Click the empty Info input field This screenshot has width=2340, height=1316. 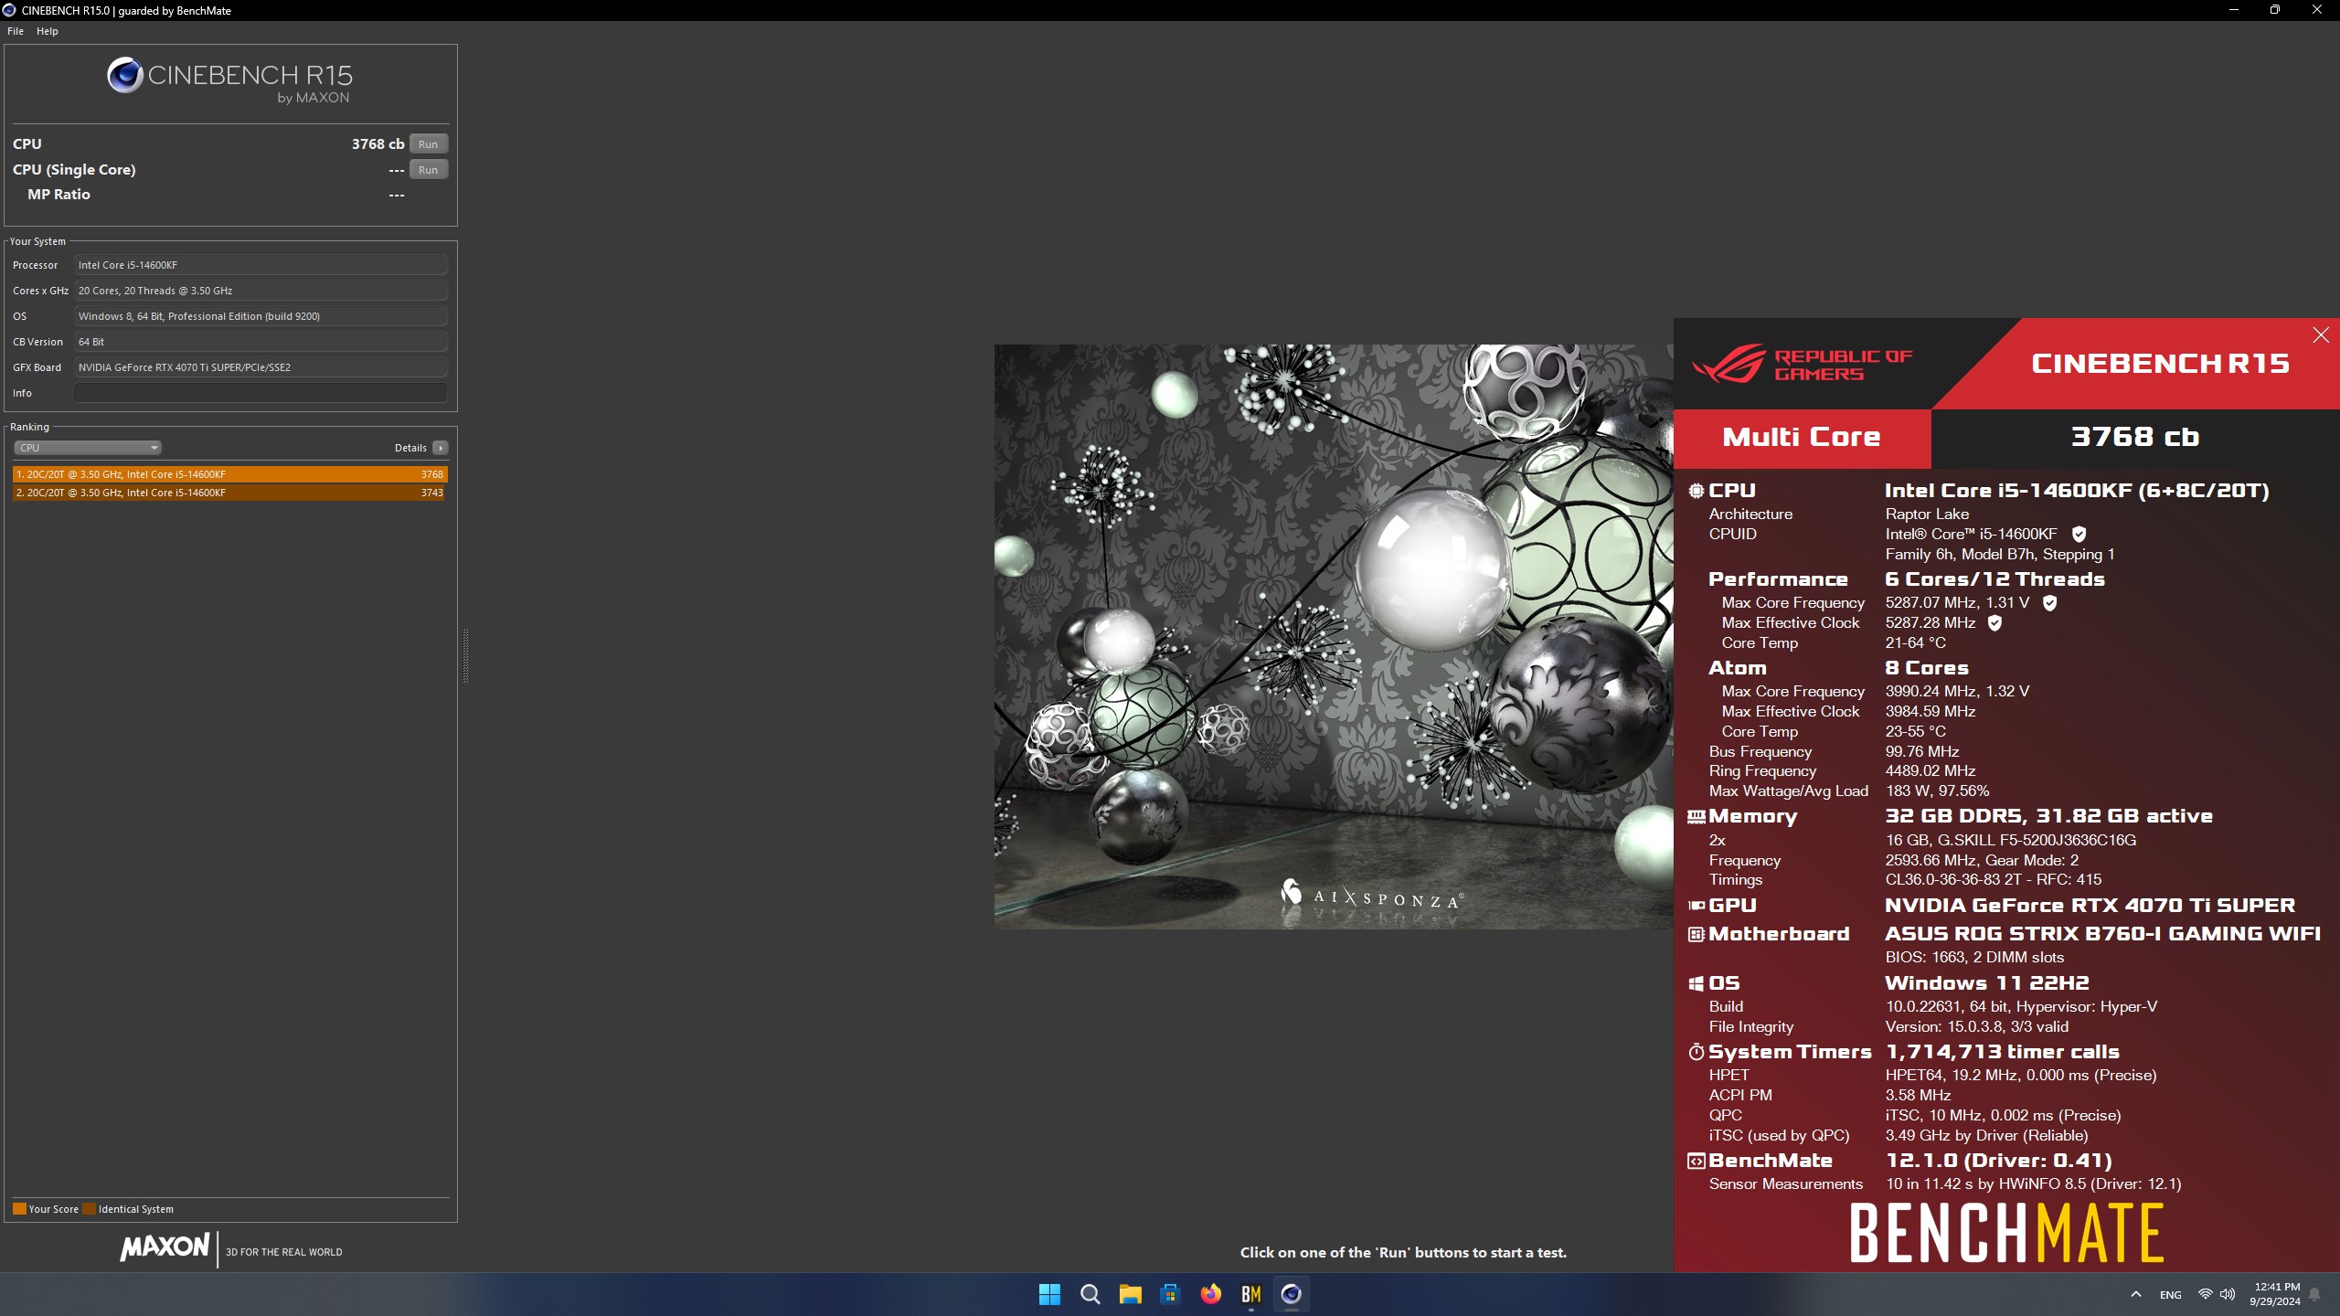pyautogui.click(x=261, y=393)
